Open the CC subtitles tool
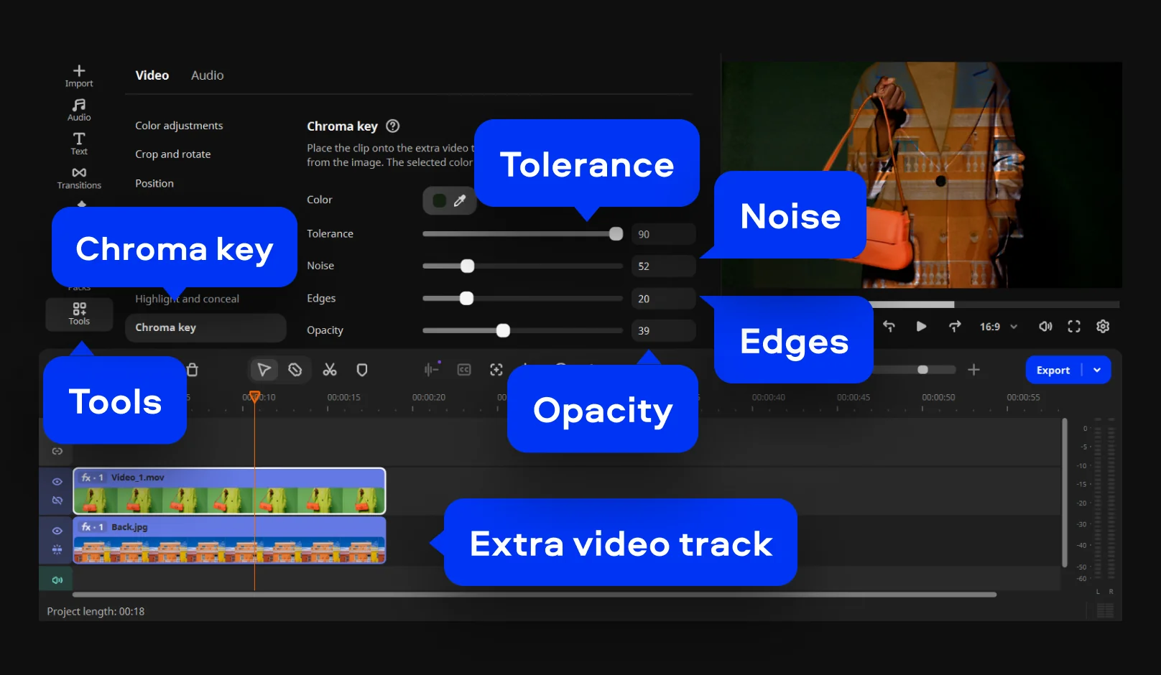 [x=464, y=370]
